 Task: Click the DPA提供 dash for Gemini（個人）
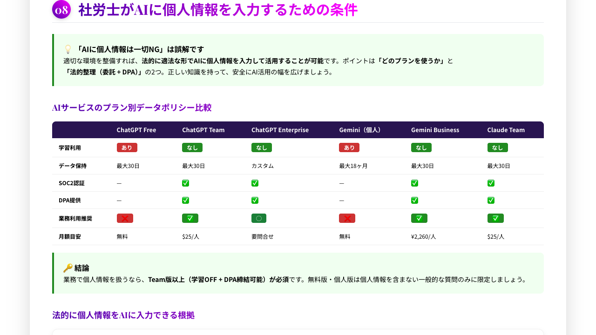(x=342, y=201)
